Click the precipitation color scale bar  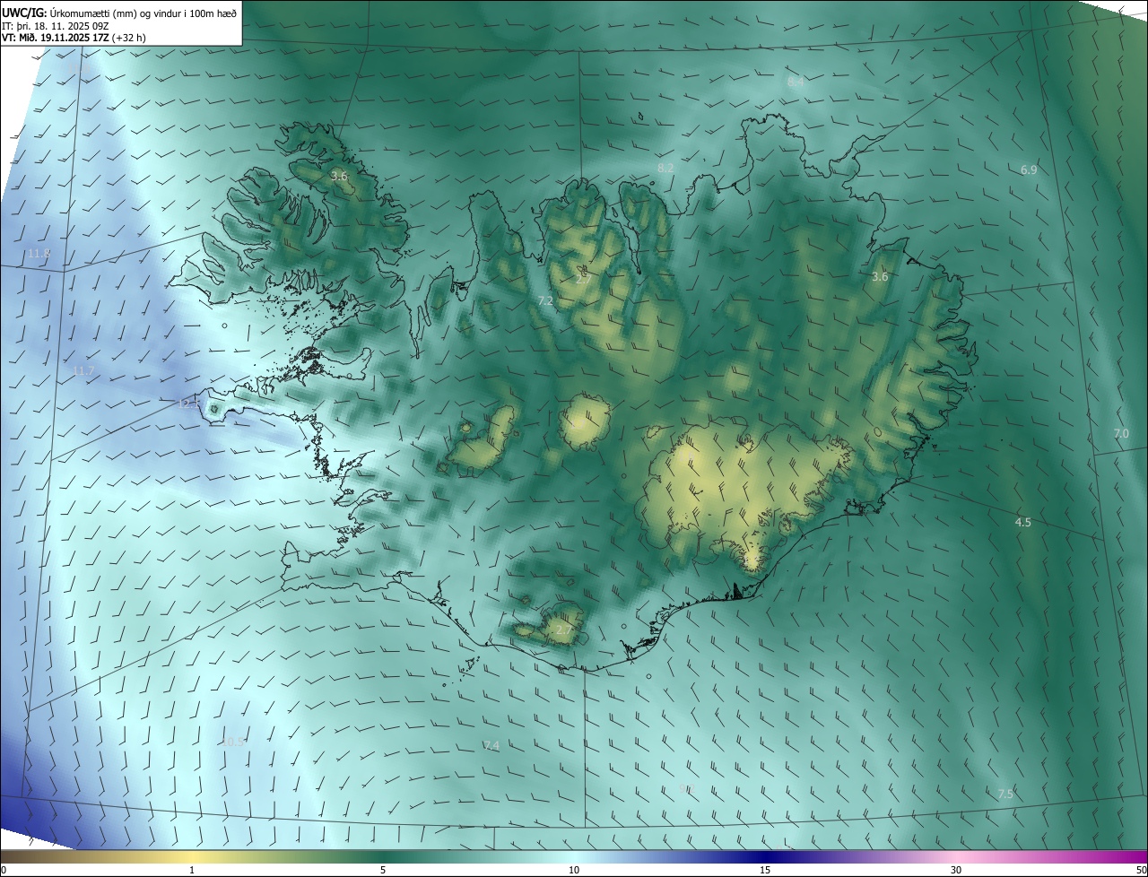(574, 856)
